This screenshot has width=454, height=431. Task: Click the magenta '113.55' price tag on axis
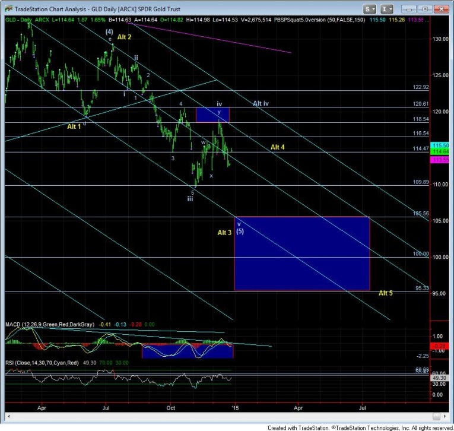pyautogui.click(x=440, y=160)
